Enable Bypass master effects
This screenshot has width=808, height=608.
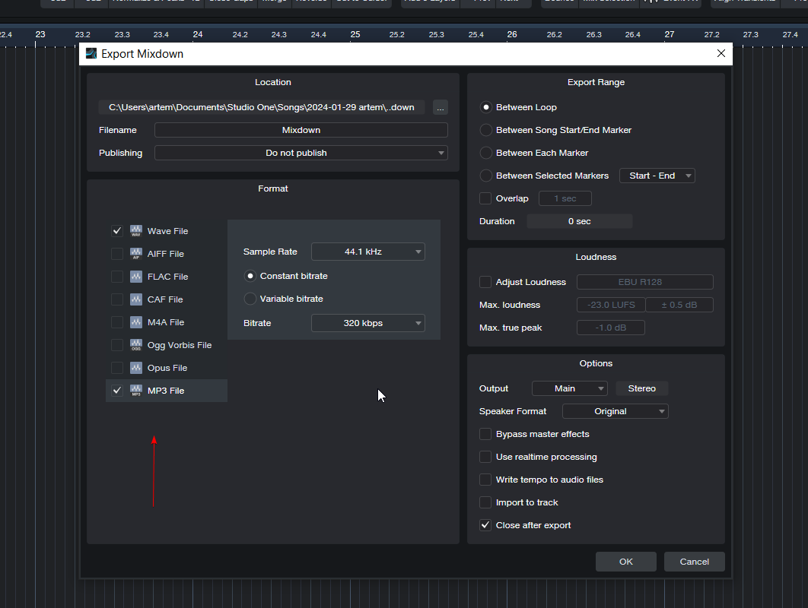(485, 434)
